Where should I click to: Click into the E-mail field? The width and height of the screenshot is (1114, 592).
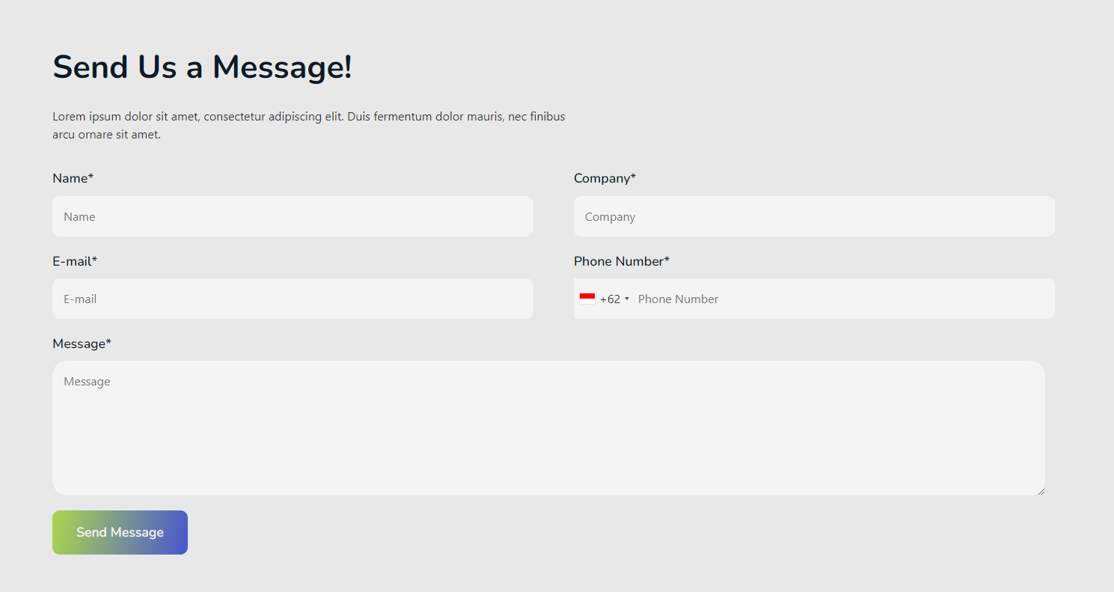tap(293, 299)
